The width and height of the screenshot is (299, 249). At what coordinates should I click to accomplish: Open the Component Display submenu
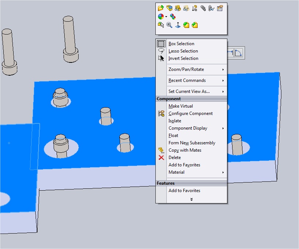point(191,128)
